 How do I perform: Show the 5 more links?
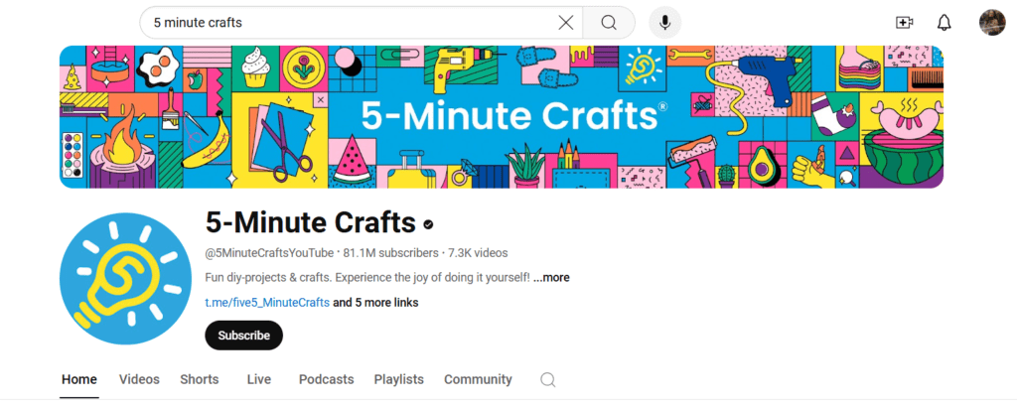[x=375, y=303]
